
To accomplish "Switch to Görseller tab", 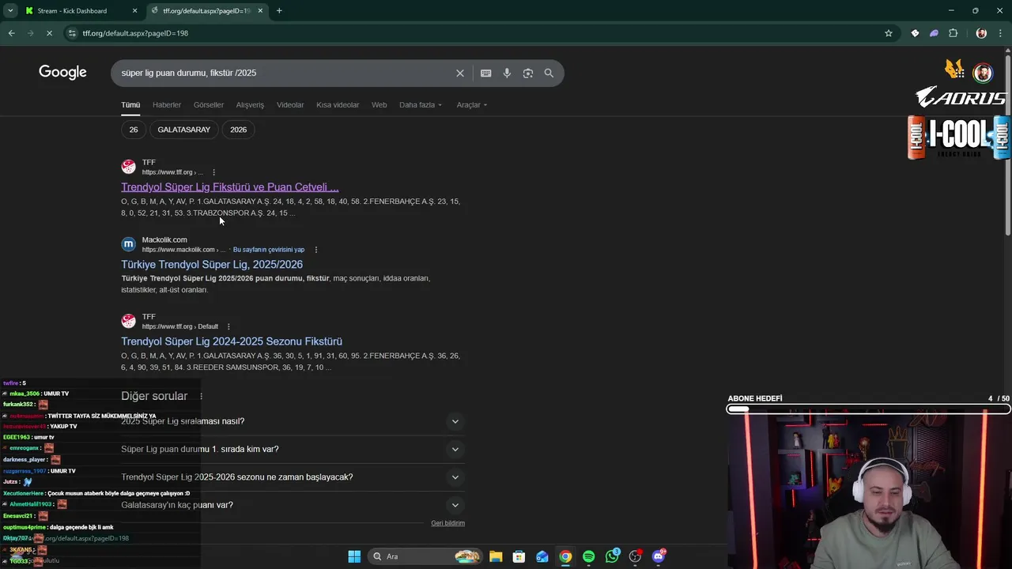I will click(209, 105).
